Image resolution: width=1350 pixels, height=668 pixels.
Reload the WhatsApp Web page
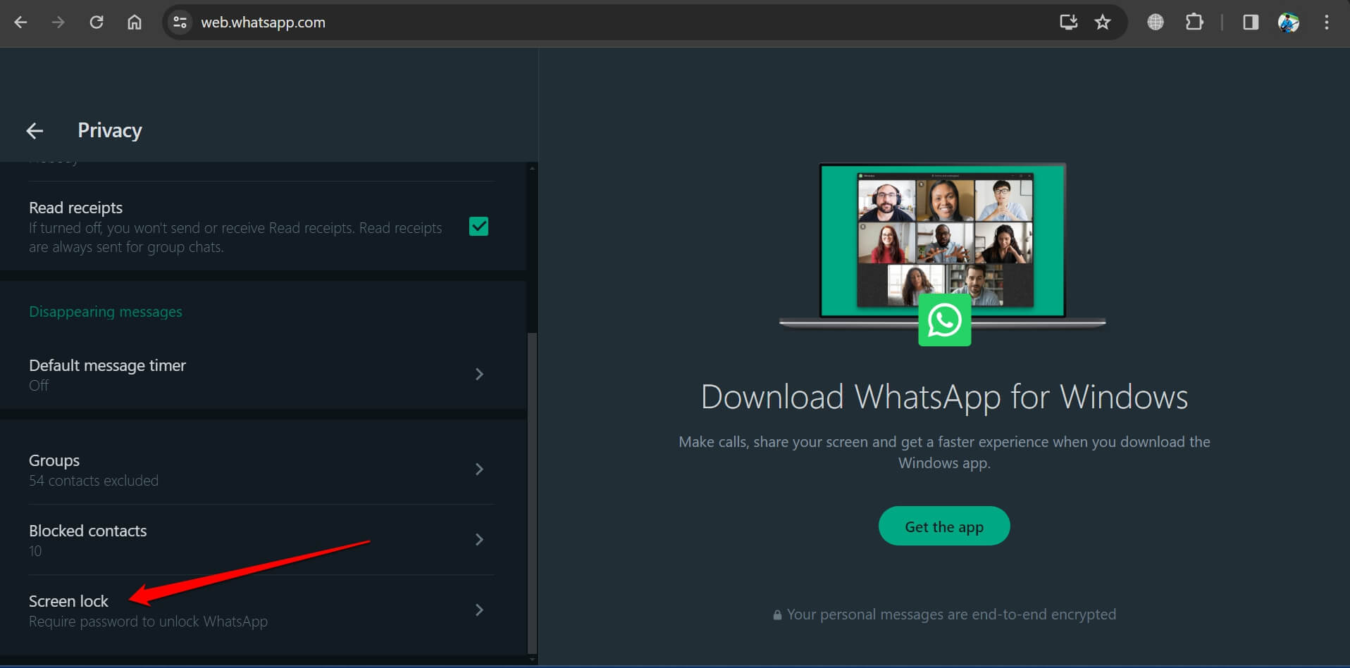point(97,23)
